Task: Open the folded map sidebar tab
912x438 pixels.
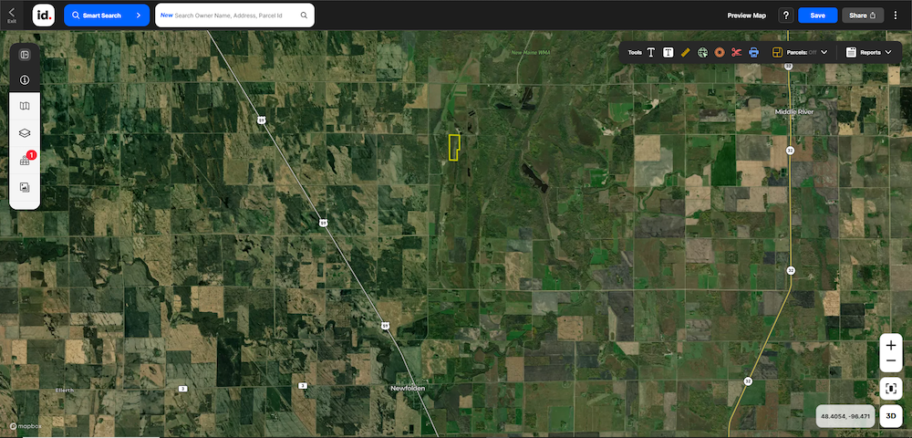Action: (25, 107)
